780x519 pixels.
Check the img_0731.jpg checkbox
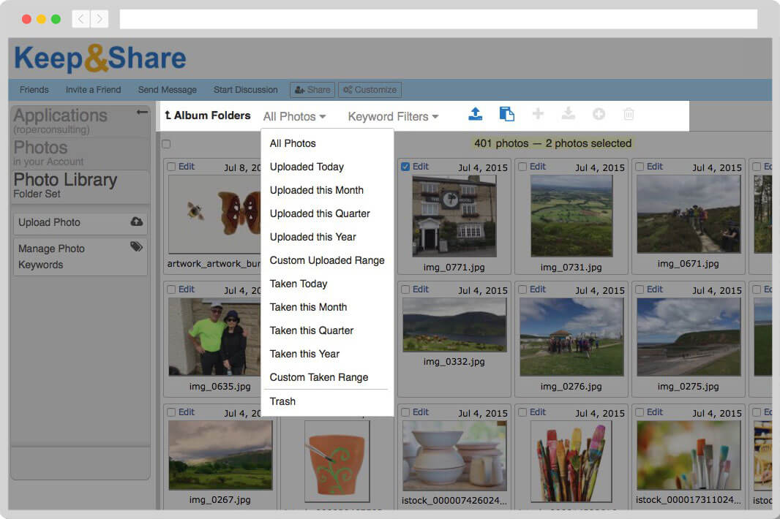[523, 167]
